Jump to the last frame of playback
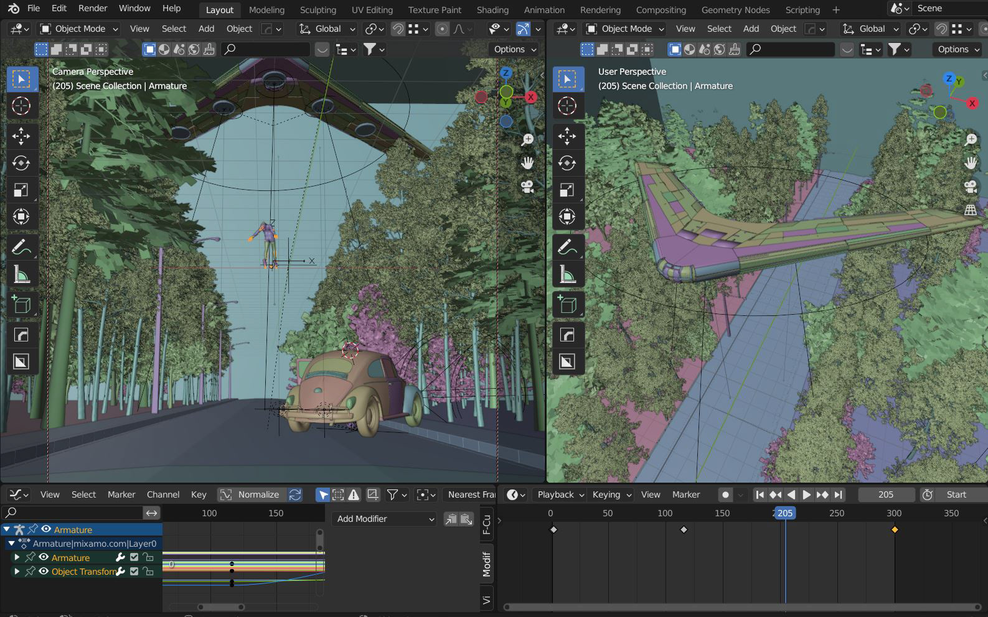The width and height of the screenshot is (988, 617). 839,494
